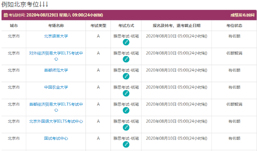Click 有名额 status for 北京外国语大学
The height and width of the screenshot is (151, 257).
pyautogui.click(x=234, y=121)
